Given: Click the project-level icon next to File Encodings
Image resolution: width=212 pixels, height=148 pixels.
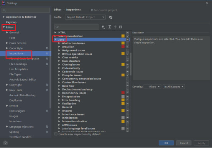Looking at the screenshot, I should [x=47, y=64].
